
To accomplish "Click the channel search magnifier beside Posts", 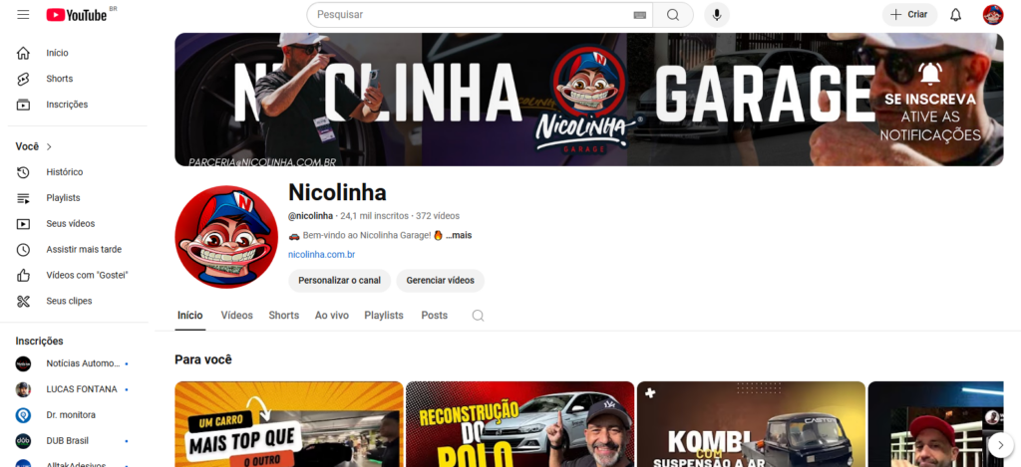I will [x=478, y=316].
